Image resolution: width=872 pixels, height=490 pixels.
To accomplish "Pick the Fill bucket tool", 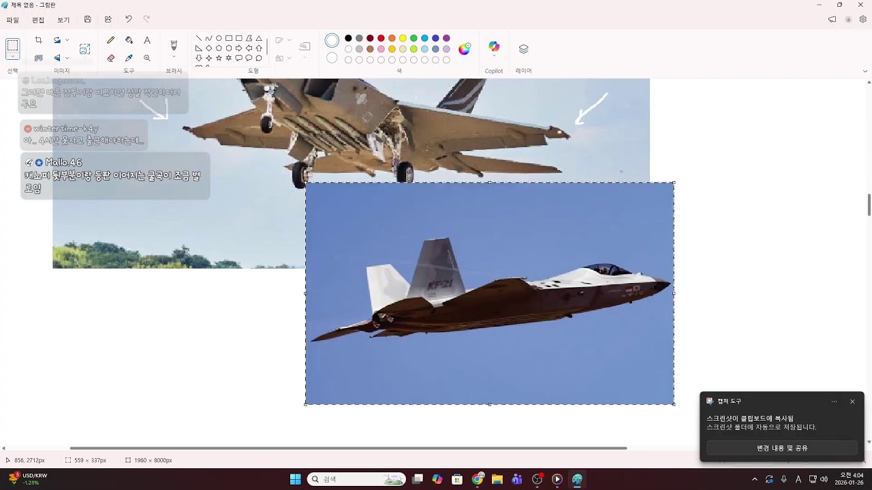I will click(129, 40).
